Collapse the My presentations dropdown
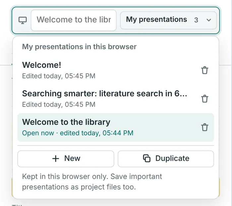The width and height of the screenshot is (232, 206). click(x=168, y=20)
